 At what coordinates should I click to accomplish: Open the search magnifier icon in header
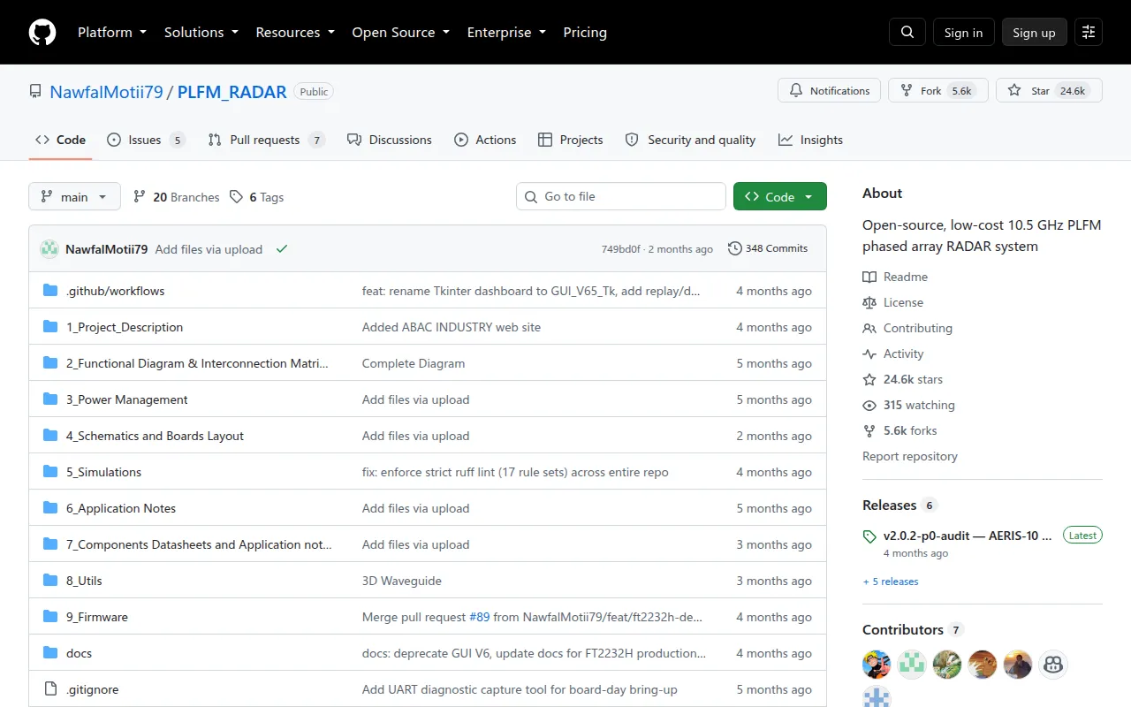click(x=907, y=32)
